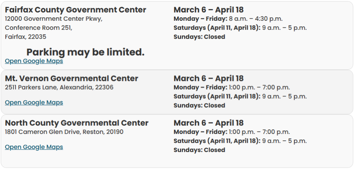Click Fairfax County's Monday – Friday 8 a.m. hours

(x=228, y=19)
